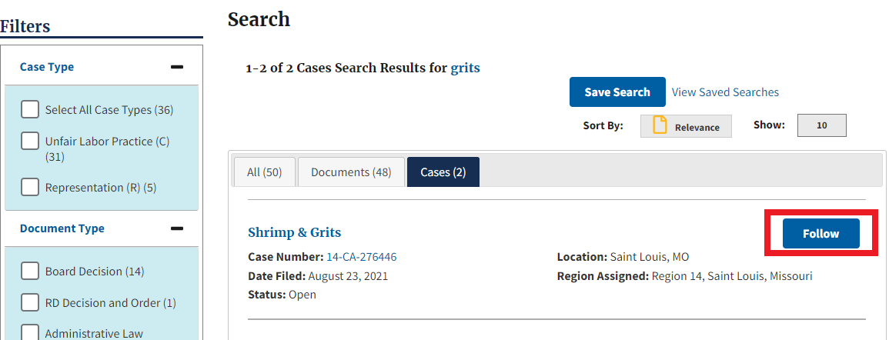Toggle the Administrative Law checkbox
The width and height of the screenshot is (889, 340).
click(x=30, y=332)
